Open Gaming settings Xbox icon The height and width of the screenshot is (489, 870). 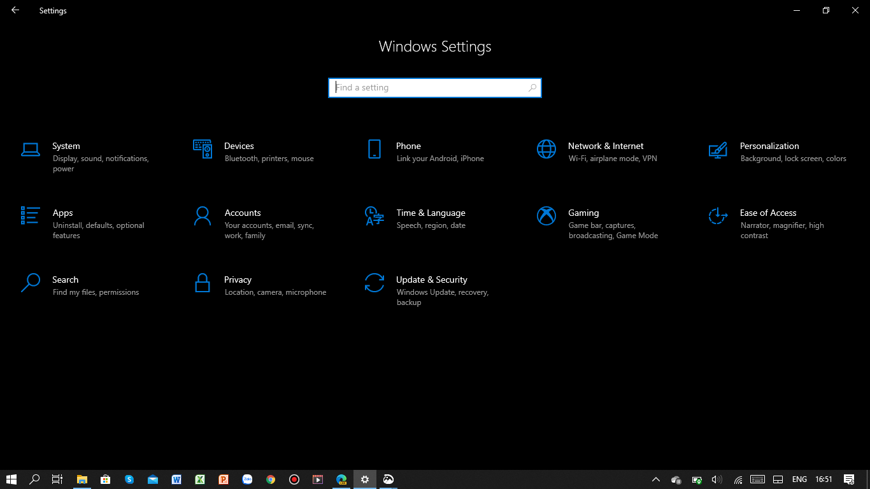tap(546, 216)
